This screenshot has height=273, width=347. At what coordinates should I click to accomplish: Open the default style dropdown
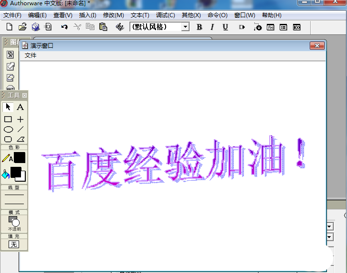pos(186,27)
